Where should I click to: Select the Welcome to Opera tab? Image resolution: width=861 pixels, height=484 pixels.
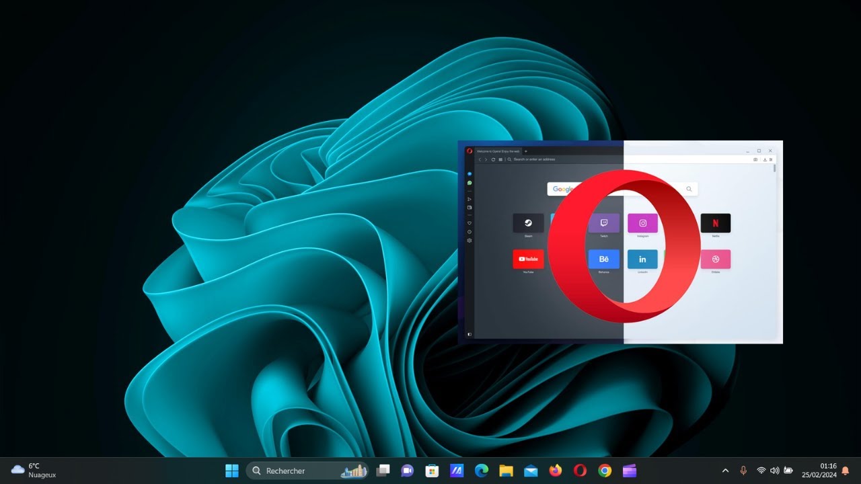point(498,151)
